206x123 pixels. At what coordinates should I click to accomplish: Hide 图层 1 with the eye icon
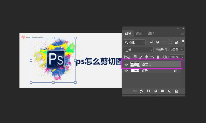pyautogui.click(x=126, y=64)
